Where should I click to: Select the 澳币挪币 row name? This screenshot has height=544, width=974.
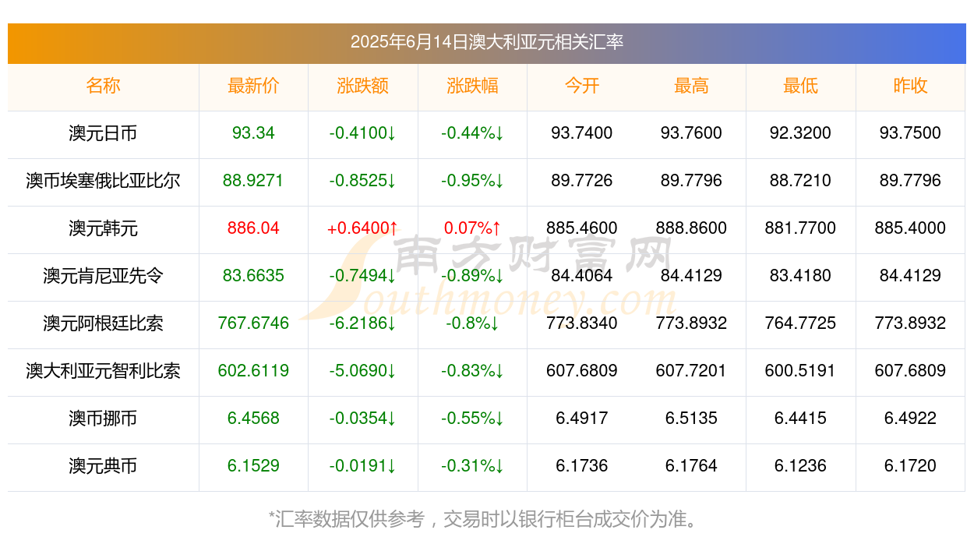coord(103,419)
